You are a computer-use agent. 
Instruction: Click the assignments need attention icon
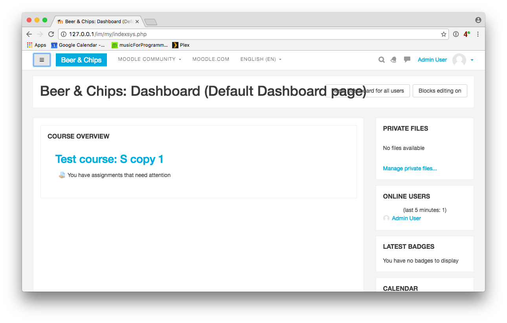62,175
